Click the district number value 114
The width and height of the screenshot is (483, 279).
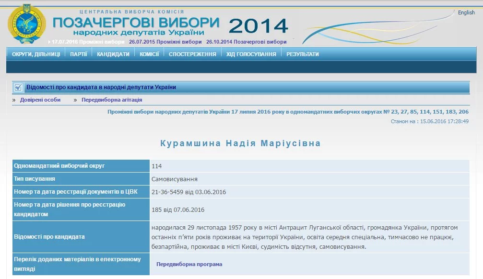[156, 166]
